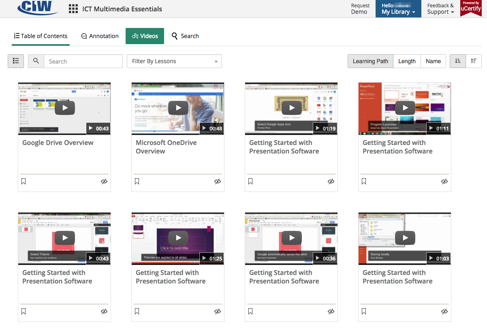The height and width of the screenshot is (328, 487).
Task: Hide the Google Drive Overview video card
Action: point(104,181)
